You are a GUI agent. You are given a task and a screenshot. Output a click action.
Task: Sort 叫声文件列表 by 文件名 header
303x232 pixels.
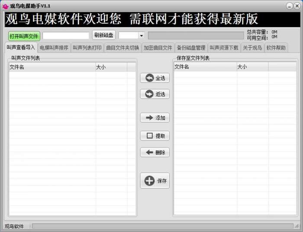52,67
